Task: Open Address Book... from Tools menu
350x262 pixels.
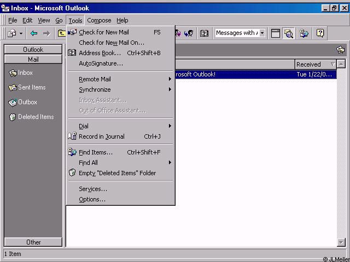Action: (x=120, y=53)
